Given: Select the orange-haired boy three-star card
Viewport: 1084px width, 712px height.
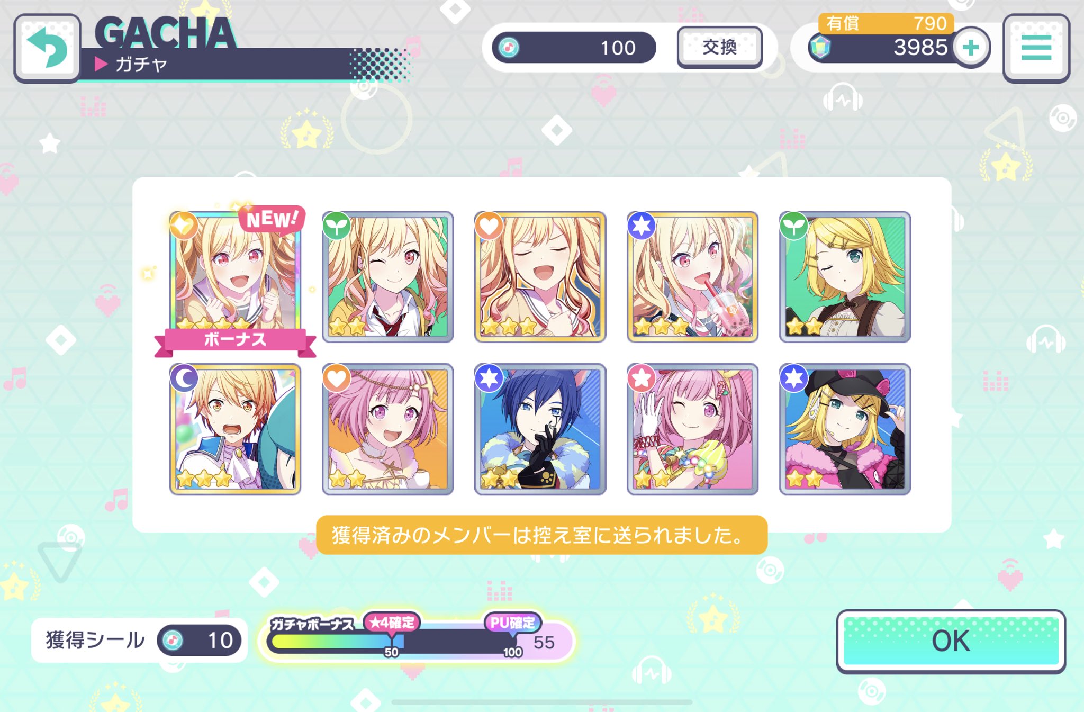Looking at the screenshot, I should [x=236, y=429].
